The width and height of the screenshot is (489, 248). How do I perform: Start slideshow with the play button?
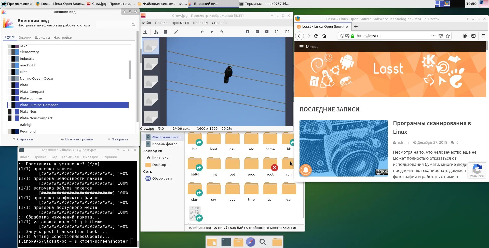(x=212, y=32)
